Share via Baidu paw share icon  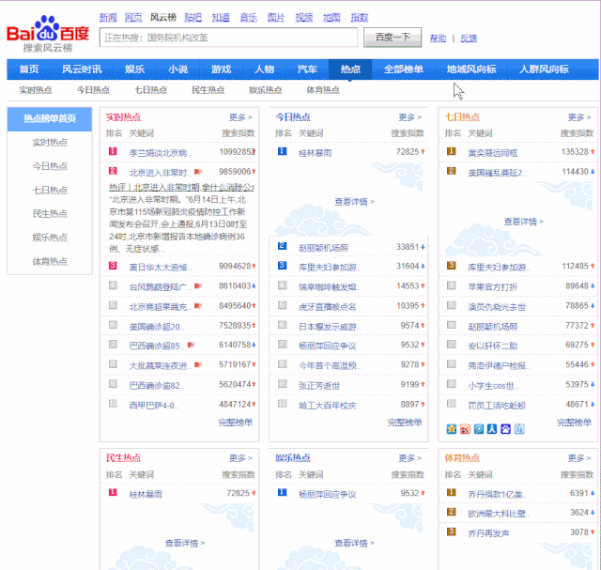pyautogui.click(x=505, y=429)
